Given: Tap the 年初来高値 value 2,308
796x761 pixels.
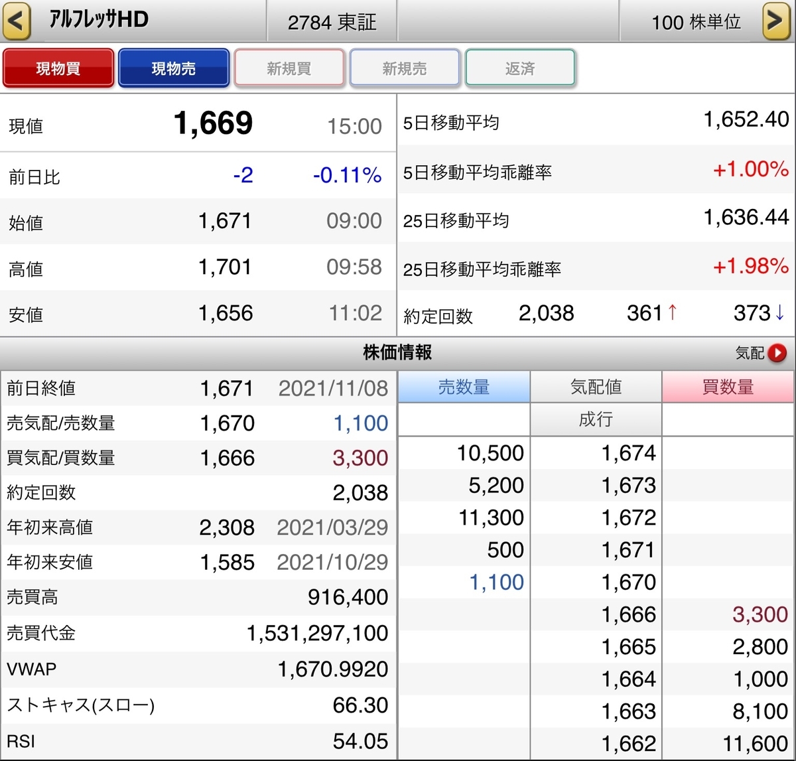Looking at the screenshot, I should pyautogui.click(x=227, y=527).
